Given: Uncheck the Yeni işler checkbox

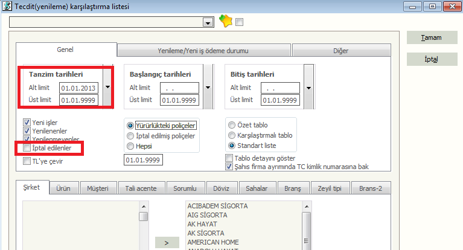Looking at the screenshot, I should click(27, 122).
